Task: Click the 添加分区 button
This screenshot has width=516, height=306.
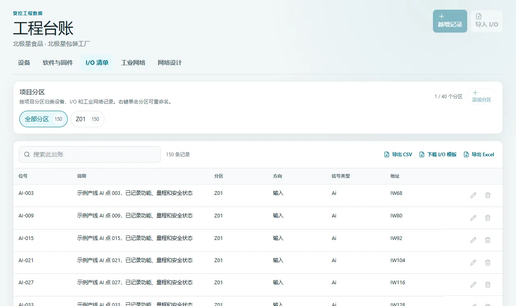Action: point(481,96)
